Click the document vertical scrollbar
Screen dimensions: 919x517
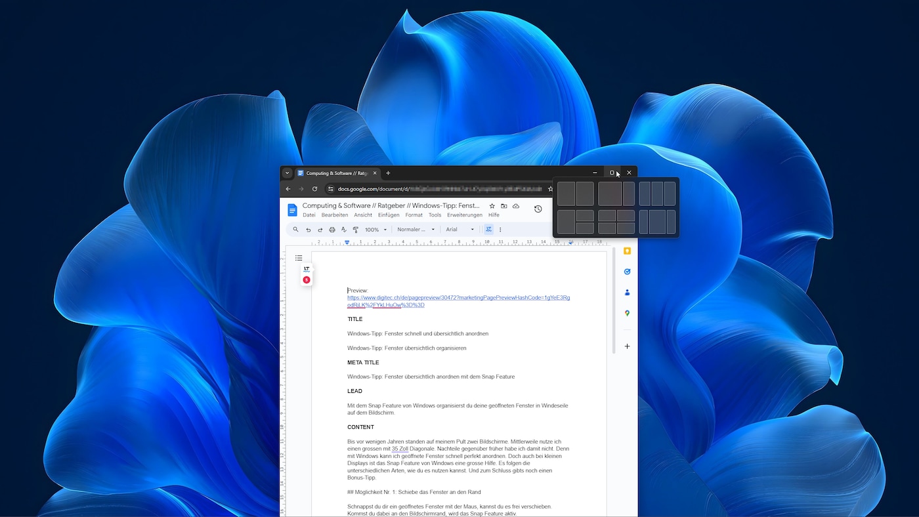click(614, 302)
